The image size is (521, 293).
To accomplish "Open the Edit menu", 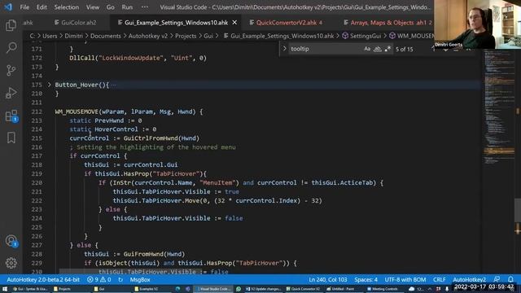I will [42, 7].
